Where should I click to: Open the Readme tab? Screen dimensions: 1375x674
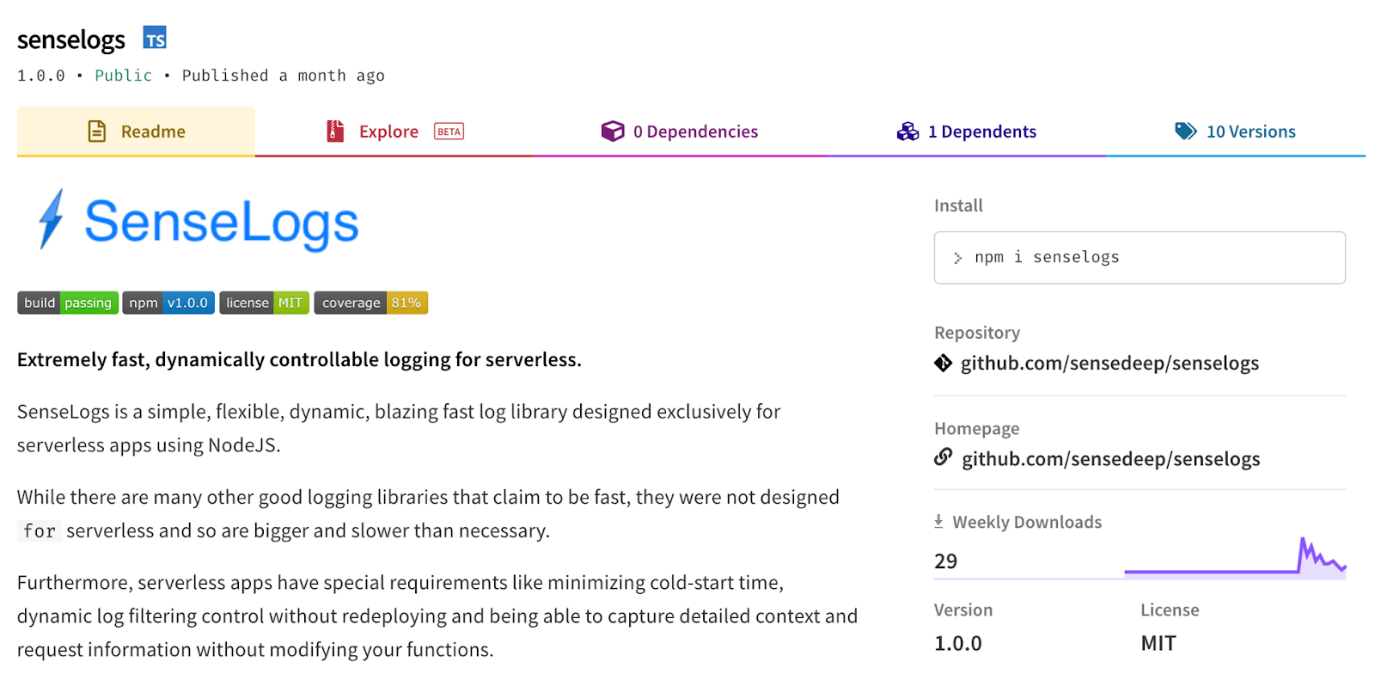coord(136,132)
